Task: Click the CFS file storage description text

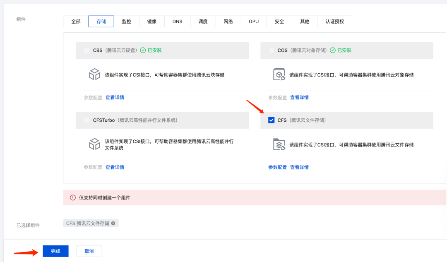Action: 351,144
